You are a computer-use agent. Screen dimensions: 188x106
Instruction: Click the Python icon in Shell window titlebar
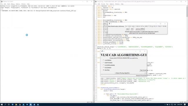(1, 1)
